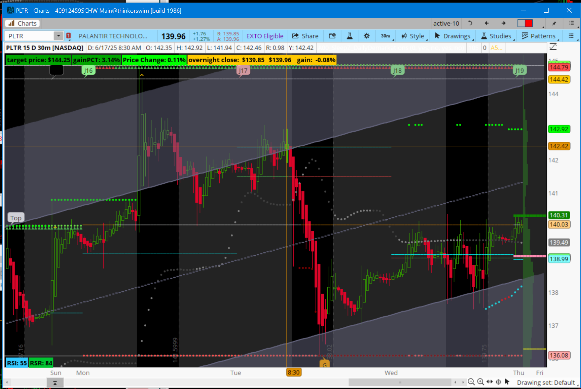Image resolution: width=581 pixels, height=389 pixels.
Task: Click the overnight close label
Action: 262,60
